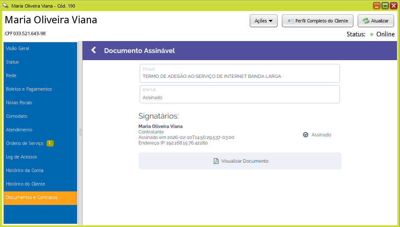Open Log de Acessos

tap(40, 157)
